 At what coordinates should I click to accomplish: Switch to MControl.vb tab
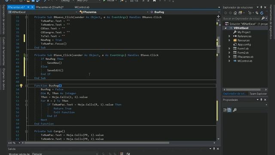(82, 7)
